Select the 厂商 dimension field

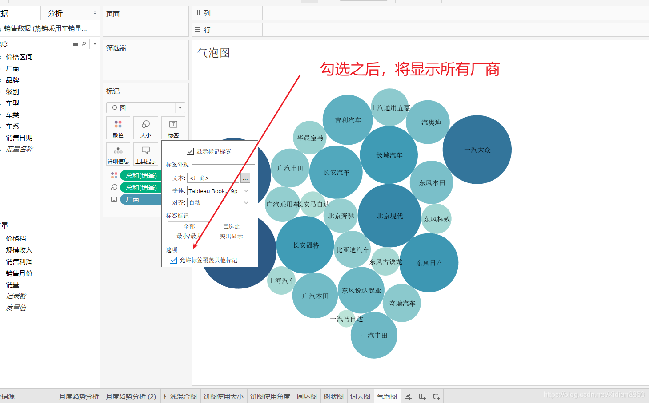pos(12,68)
